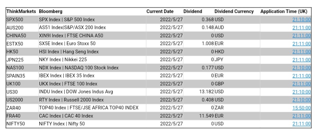
Task: Open the UK100 application time link
Action: 301,84
